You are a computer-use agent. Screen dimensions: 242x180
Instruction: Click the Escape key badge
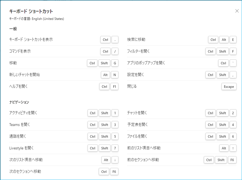229,87
